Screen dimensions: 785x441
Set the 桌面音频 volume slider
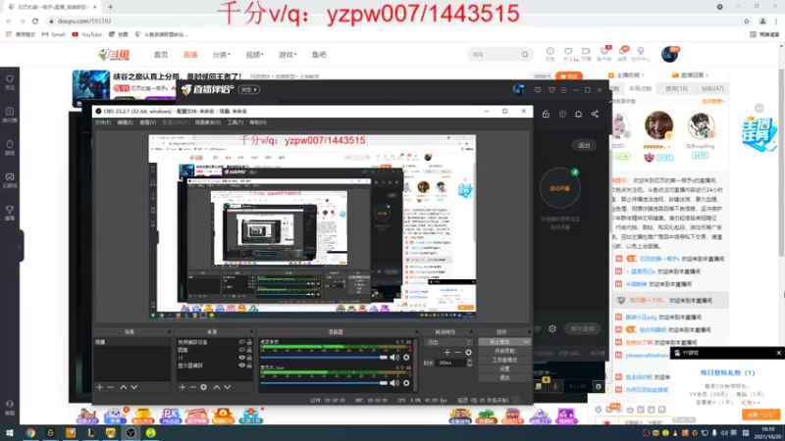pyautogui.click(x=324, y=357)
